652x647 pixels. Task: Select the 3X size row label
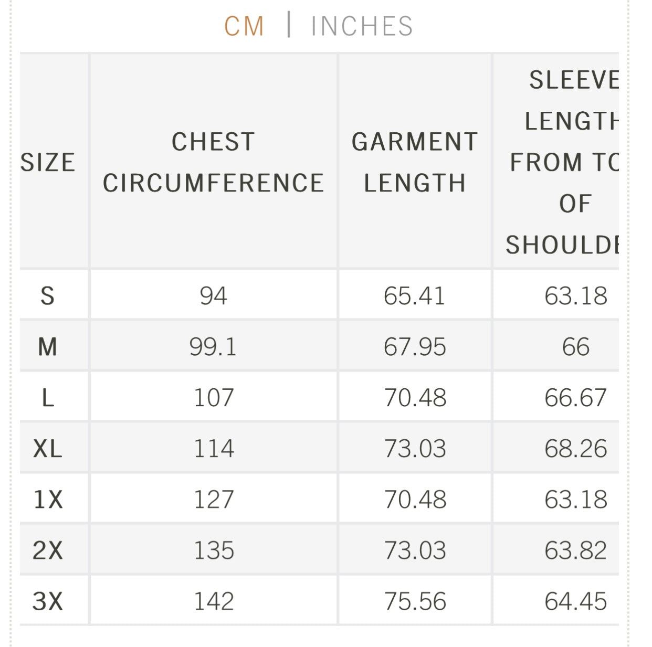click(x=48, y=601)
